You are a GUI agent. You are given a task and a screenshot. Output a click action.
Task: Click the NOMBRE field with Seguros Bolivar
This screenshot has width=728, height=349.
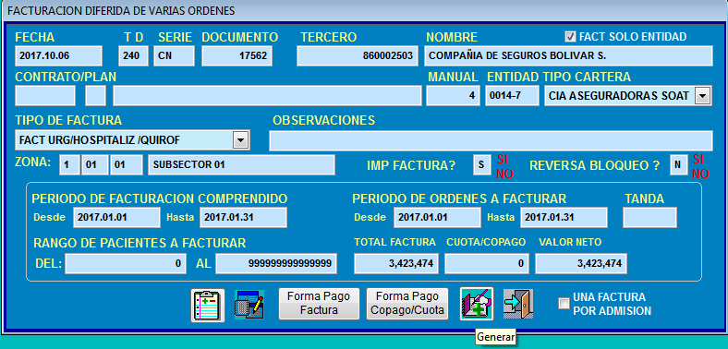(568, 55)
